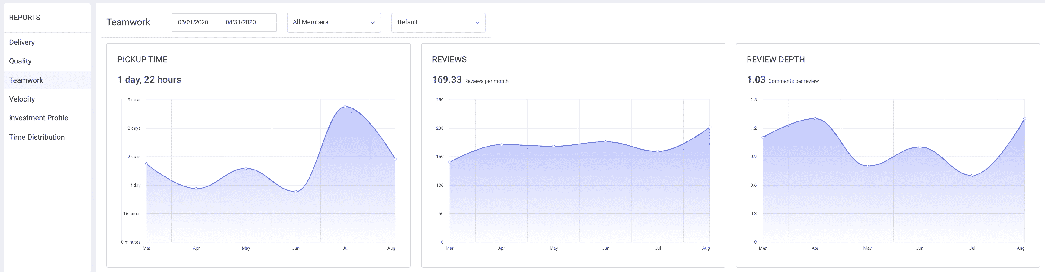The height and width of the screenshot is (272, 1045).
Task: Open the Default configuration dropdown
Action: pos(438,22)
